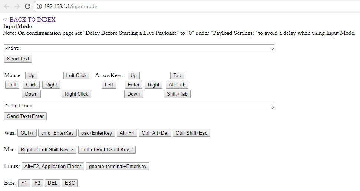Click the Mouse Down button

31,94
